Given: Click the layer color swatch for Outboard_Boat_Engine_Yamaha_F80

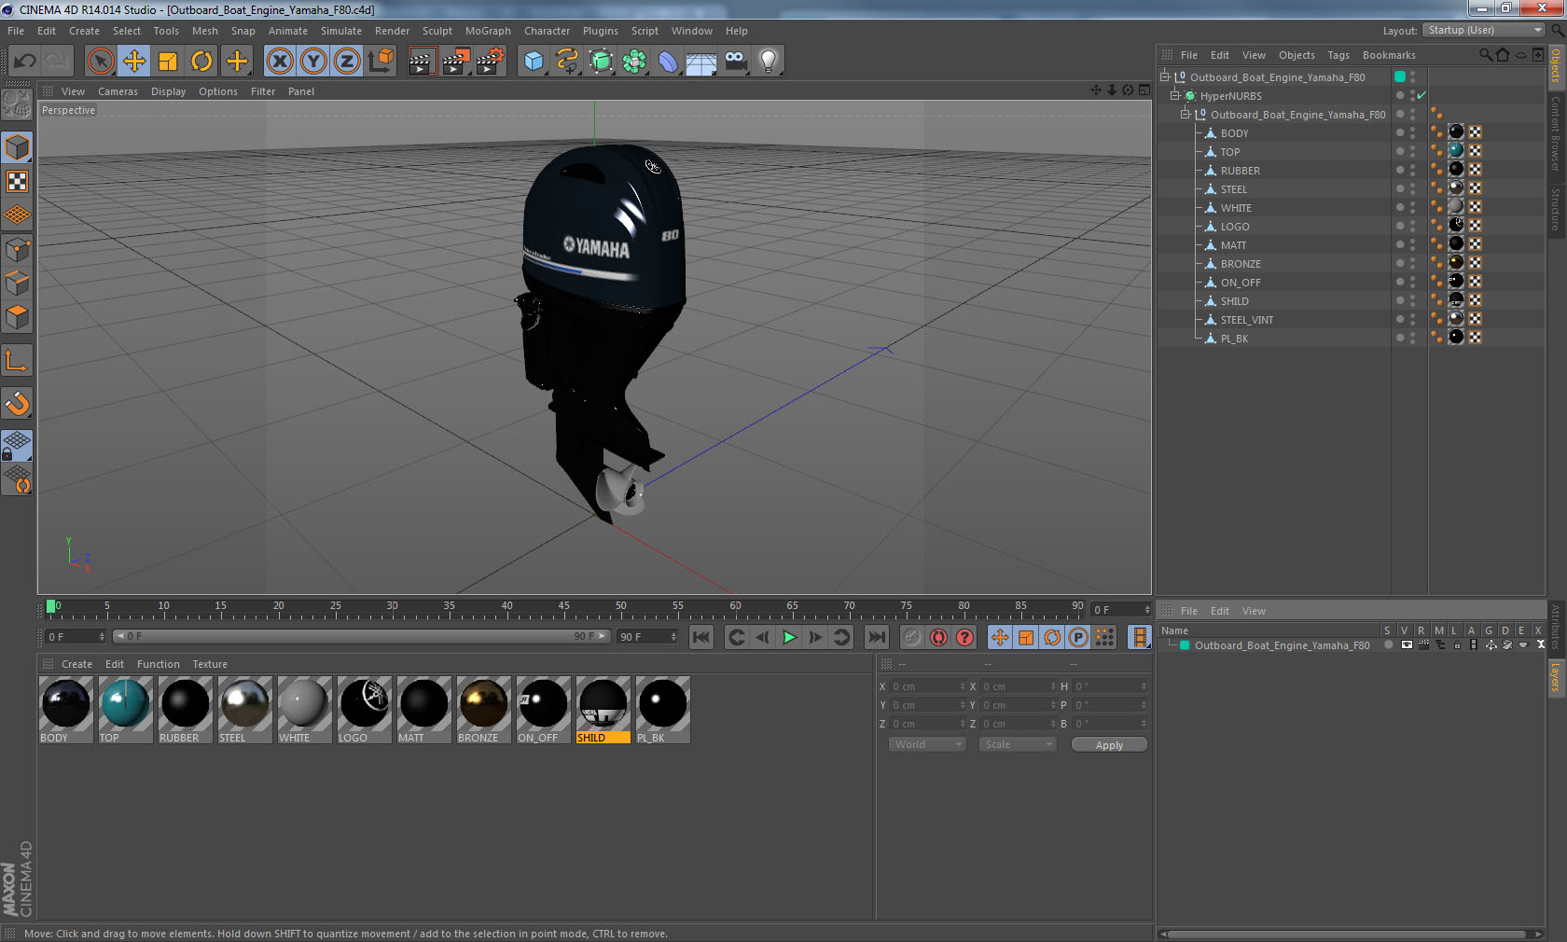Looking at the screenshot, I should 1185,645.
